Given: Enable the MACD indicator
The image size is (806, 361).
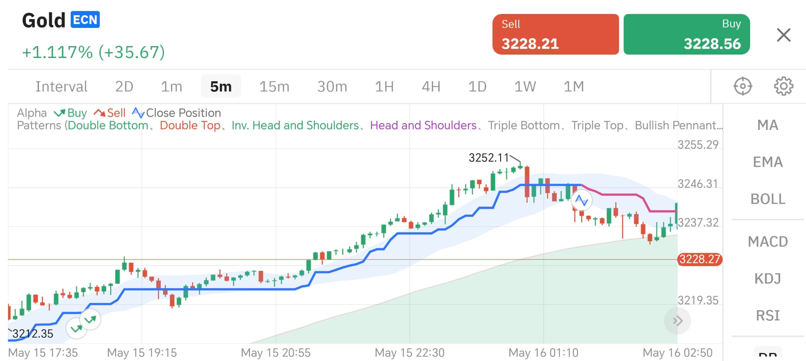Looking at the screenshot, I should tap(767, 242).
